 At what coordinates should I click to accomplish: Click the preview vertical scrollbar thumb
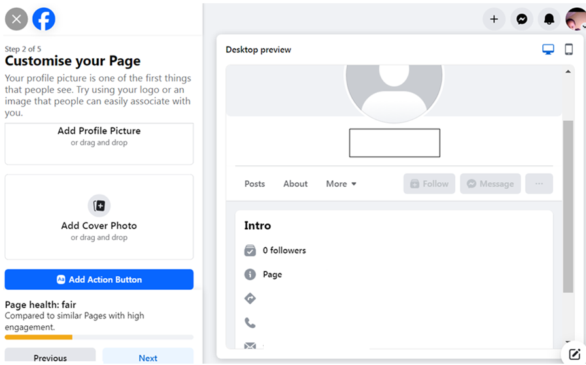coord(568,206)
